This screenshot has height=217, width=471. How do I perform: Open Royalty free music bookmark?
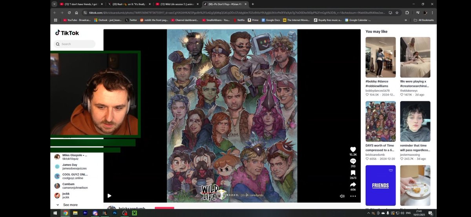(327, 20)
